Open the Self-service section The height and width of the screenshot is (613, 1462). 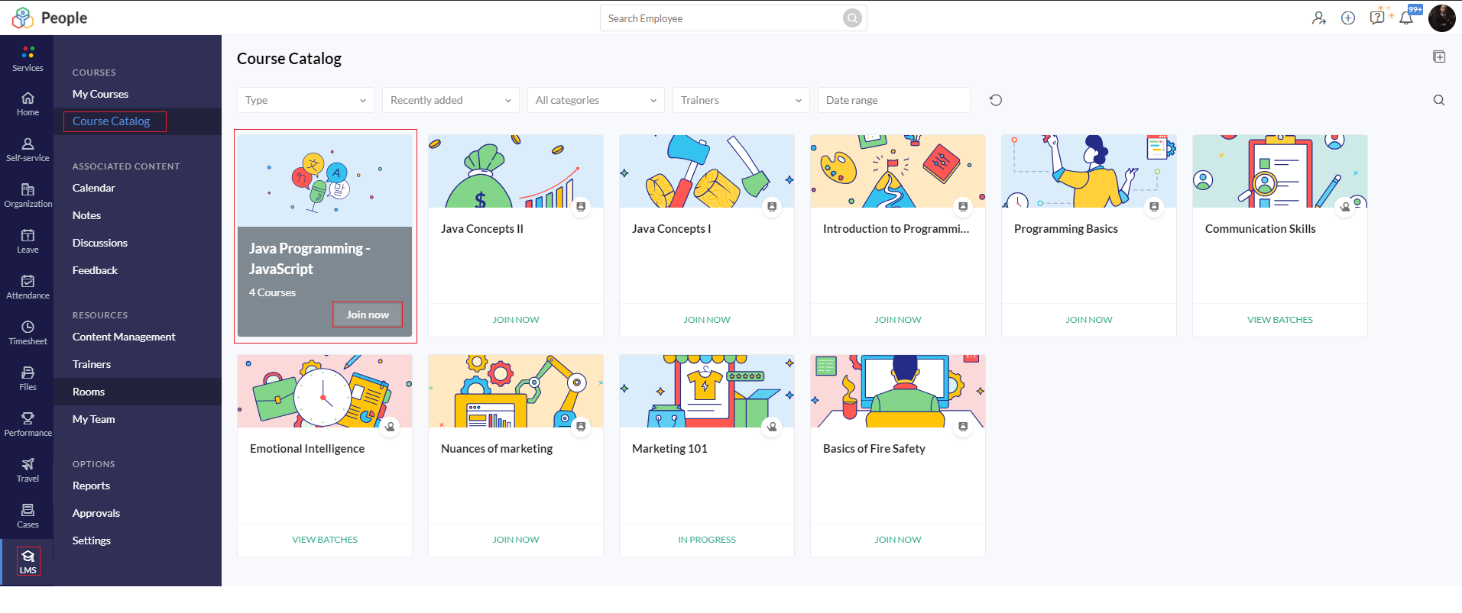pyautogui.click(x=28, y=150)
